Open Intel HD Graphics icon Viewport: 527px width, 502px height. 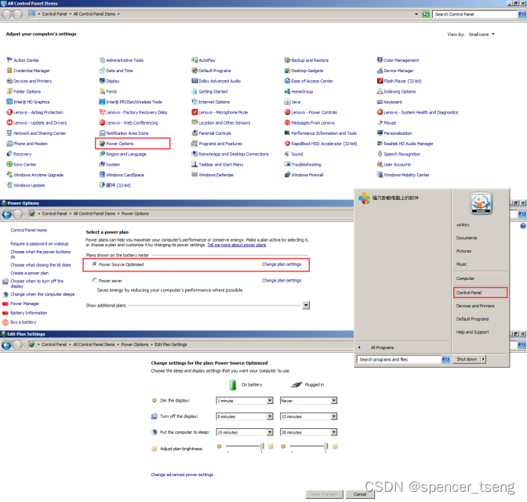[x=9, y=102]
